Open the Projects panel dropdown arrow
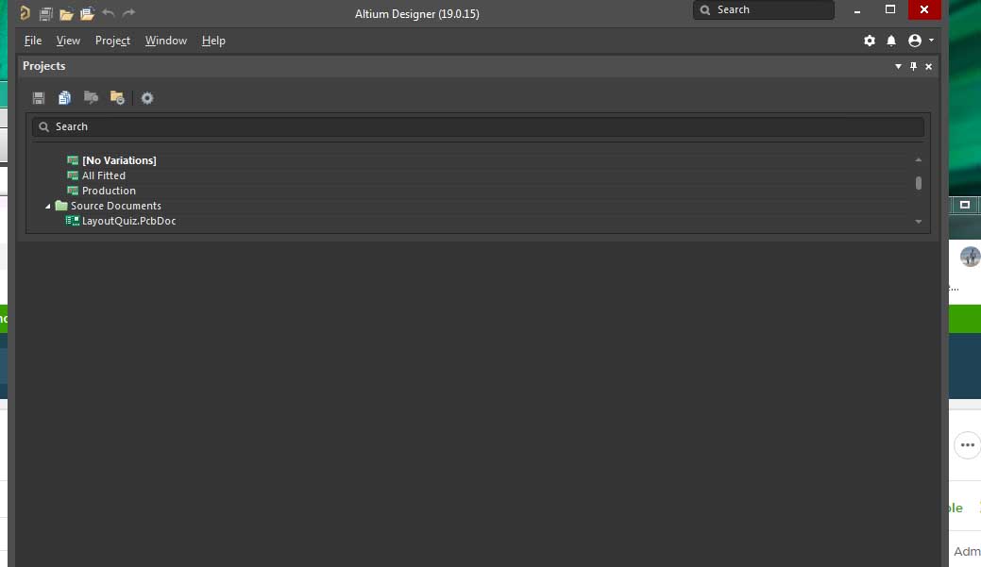Image resolution: width=981 pixels, height=567 pixels. click(898, 67)
